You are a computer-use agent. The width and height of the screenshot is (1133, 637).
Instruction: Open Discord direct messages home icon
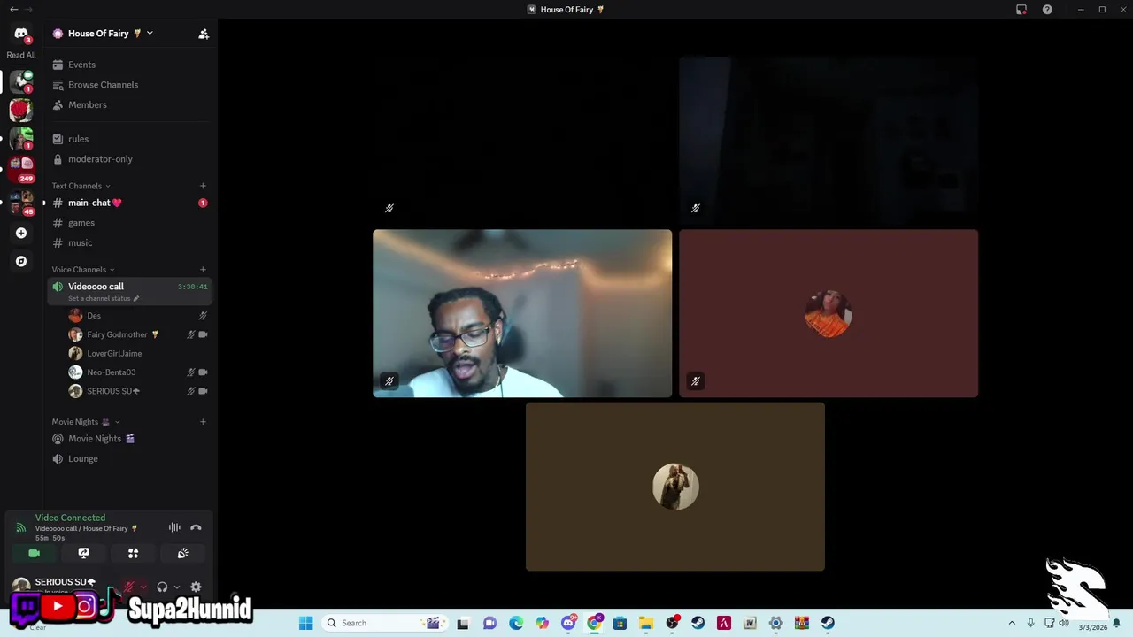(21, 34)
